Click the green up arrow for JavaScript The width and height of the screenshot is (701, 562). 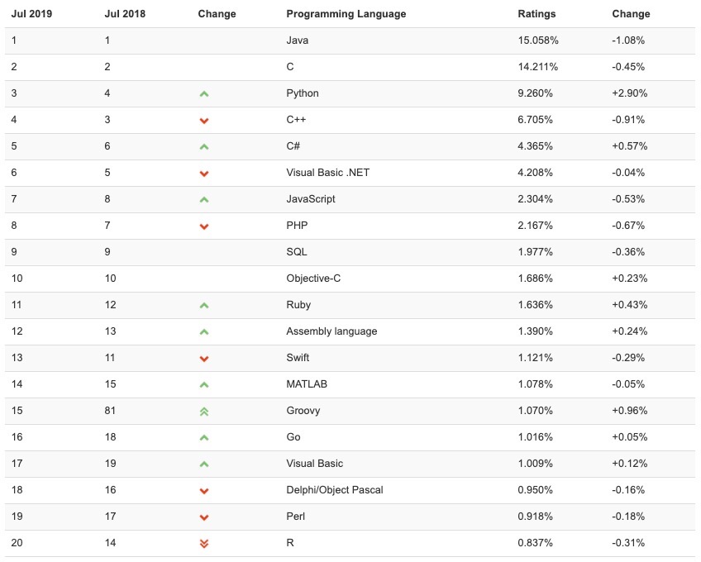click(204, 199)
